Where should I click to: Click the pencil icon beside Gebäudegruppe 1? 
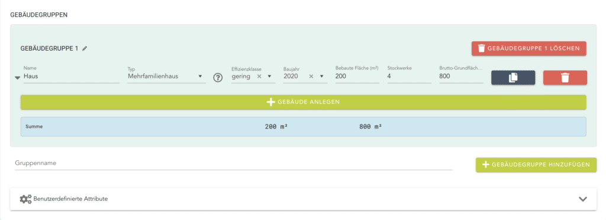point(85,48)
